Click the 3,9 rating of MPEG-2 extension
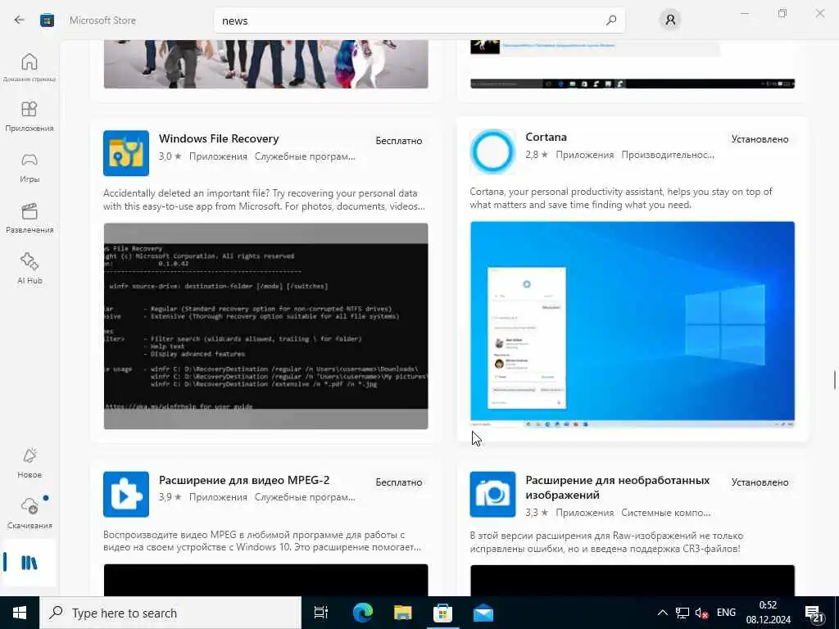 [170, 497]
